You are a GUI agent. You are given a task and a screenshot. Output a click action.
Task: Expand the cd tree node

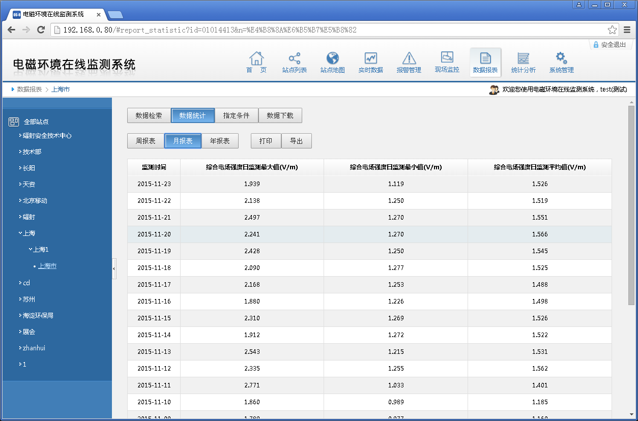click(x=20, y=283)
